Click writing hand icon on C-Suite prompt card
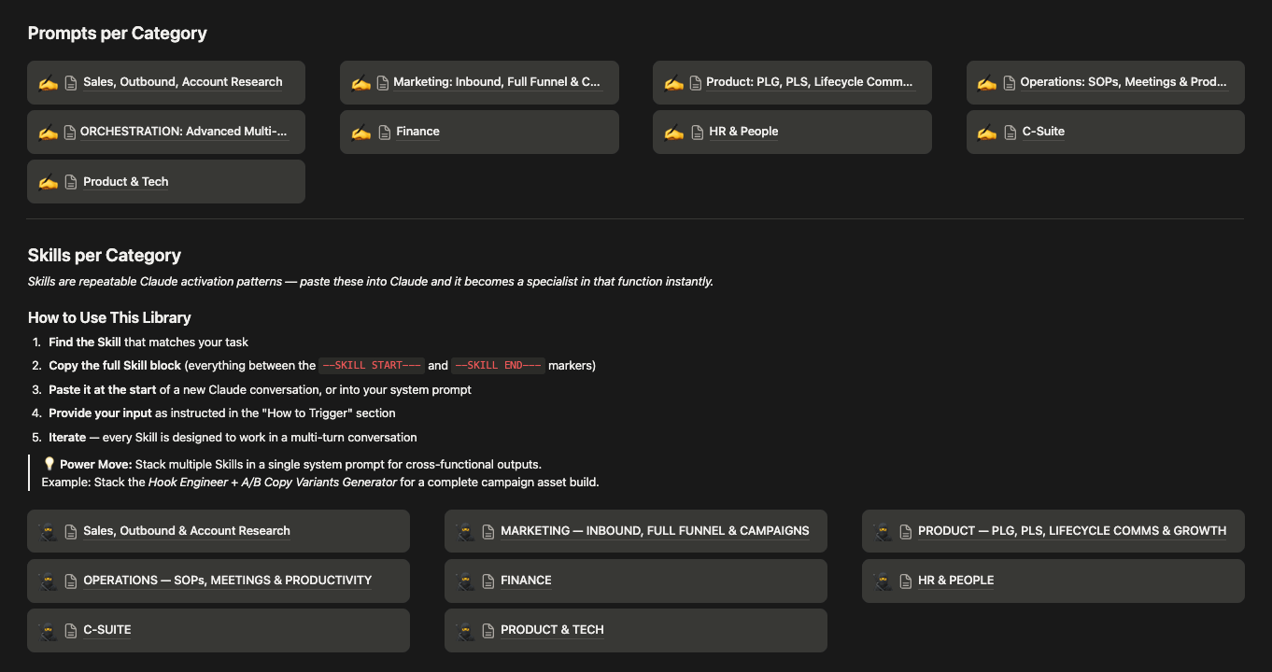Viewport: 1272px width, 672px height. (987, 132)
